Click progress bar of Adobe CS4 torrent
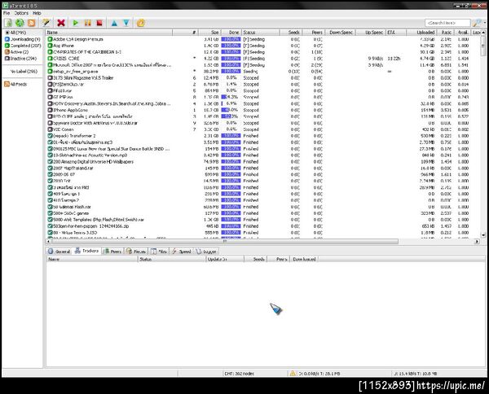 (231, 39)
